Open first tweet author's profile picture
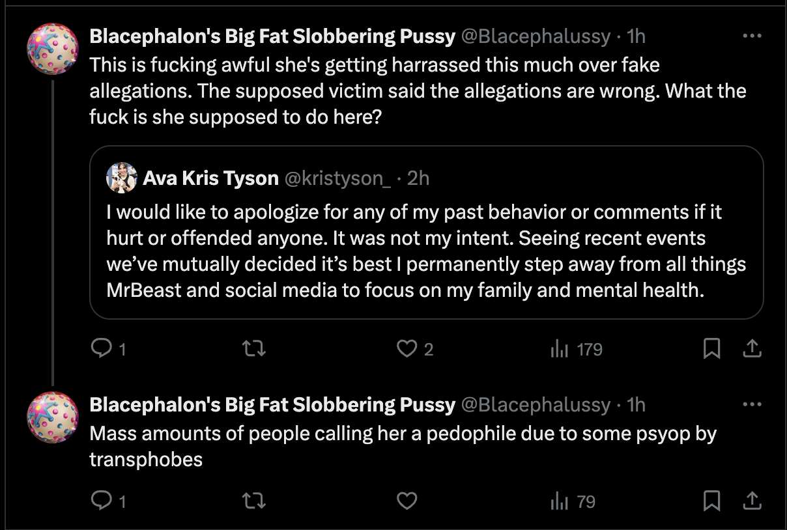 pos(53,49)
